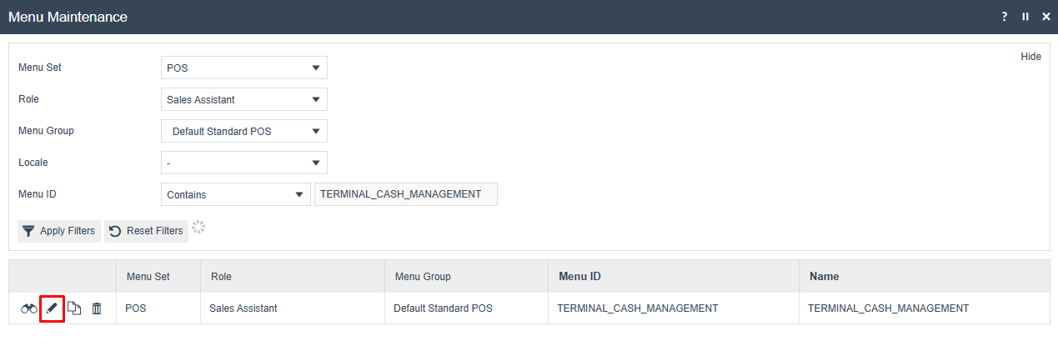This screenshot has height=346, width=1058.
Task: Sort by Menu Set column header
Action: [x=158, y=276]
